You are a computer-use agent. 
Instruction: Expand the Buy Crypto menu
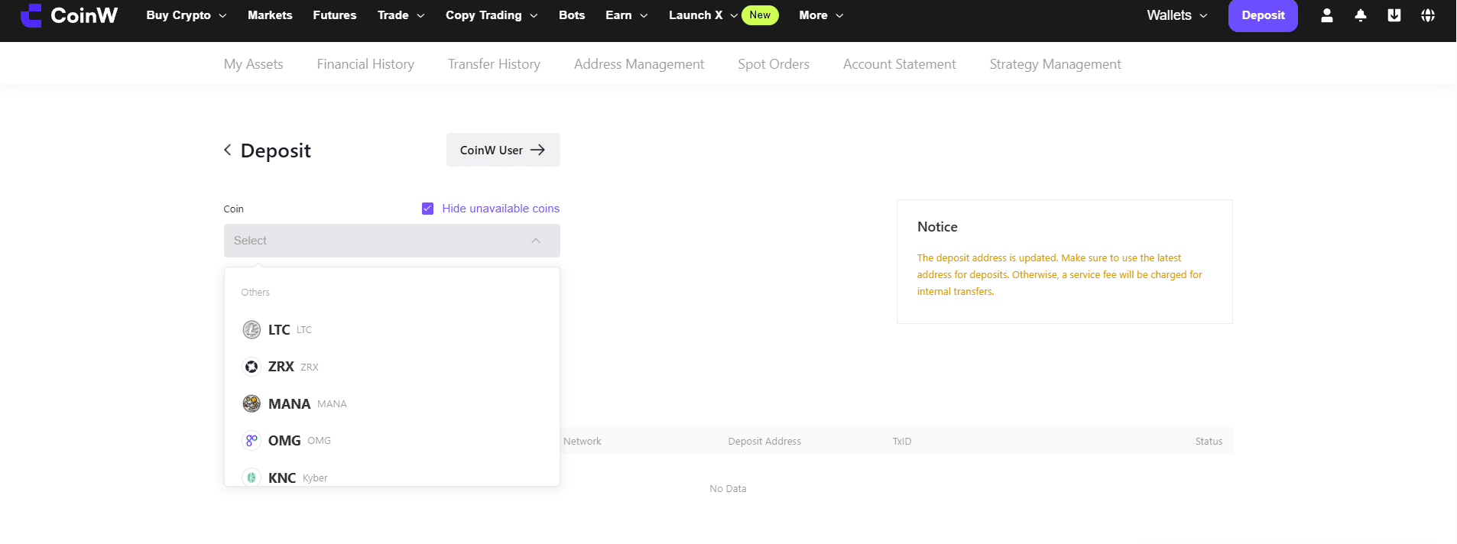(187, 15)
